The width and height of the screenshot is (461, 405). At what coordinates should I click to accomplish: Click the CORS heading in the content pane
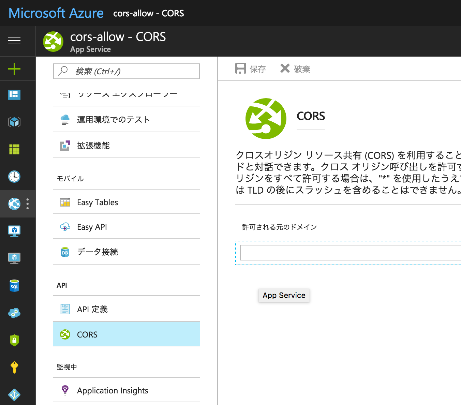(x=311, y=116)
